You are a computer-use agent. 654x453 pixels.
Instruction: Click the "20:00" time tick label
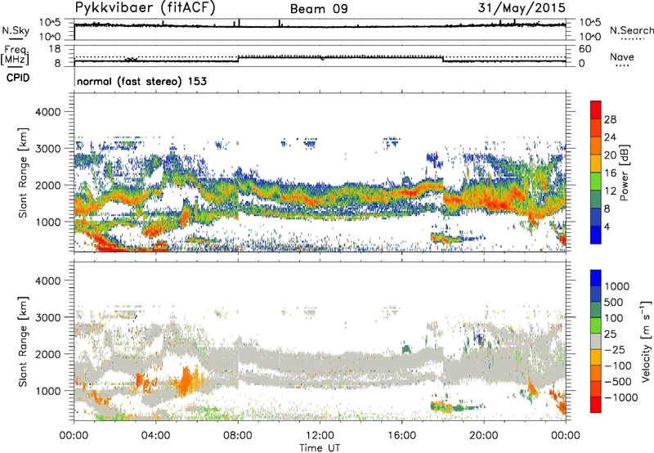pyautogui.click(x=484, y=436)
